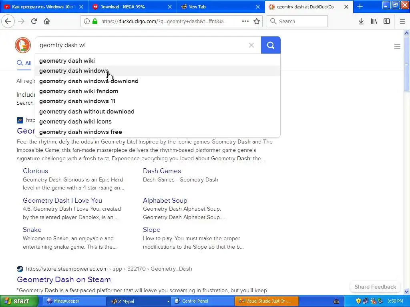
Task: Click the store.steampowered.com result URL
Action: [109, 269]
